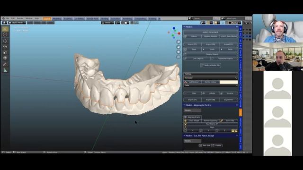Open the Global orientation dropdown
The height and width of the screenshot is (170, 303).
point(107,23)
